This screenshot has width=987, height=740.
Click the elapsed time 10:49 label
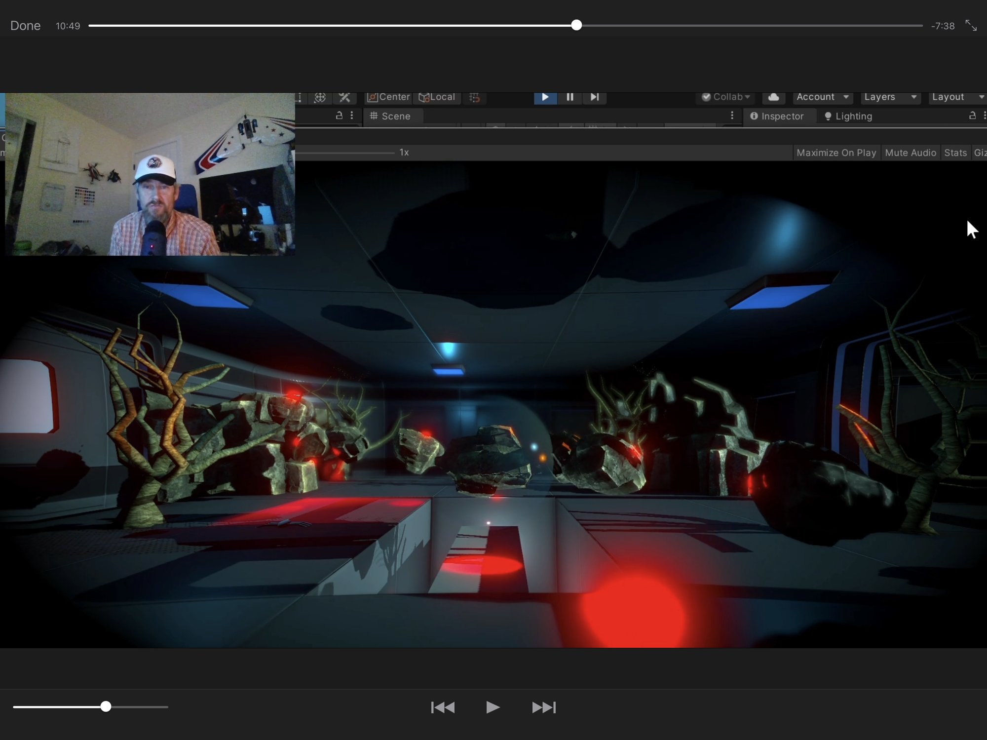pos(68,26)
